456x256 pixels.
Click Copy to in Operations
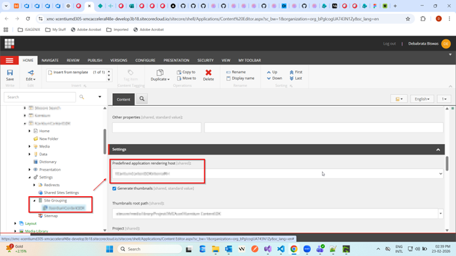(x=186, y=72)
